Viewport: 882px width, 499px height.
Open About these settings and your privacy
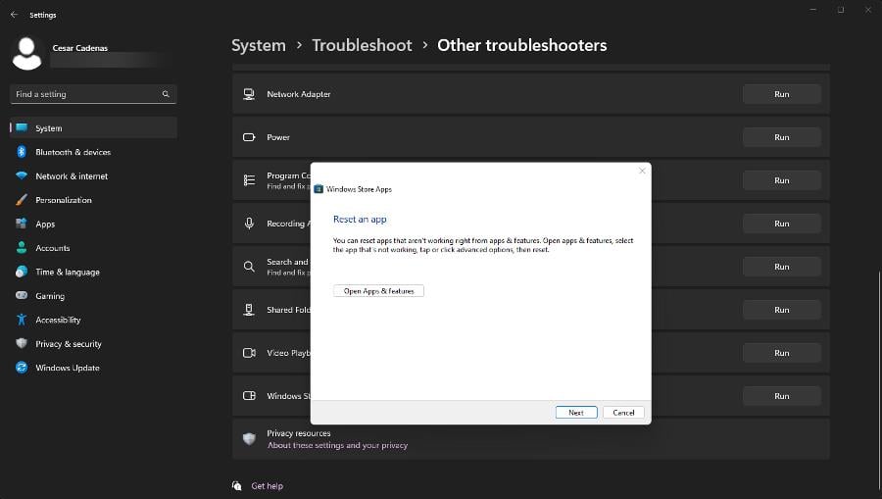pyautogui.click(x=337, y=445)
